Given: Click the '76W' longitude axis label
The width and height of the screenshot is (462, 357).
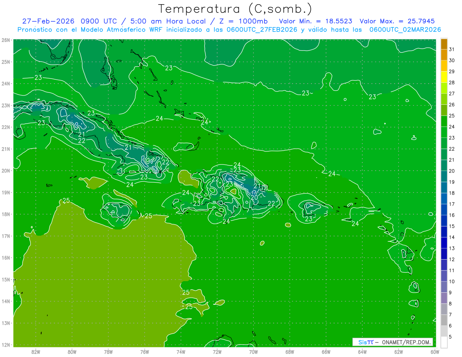Looking at the screenshot, I should pyautogui.click(x=144, y=352).
